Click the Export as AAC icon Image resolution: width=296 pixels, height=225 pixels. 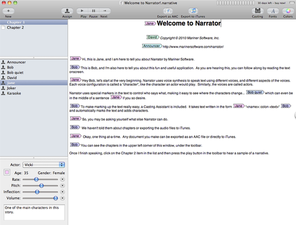click(x=168, y=11)
